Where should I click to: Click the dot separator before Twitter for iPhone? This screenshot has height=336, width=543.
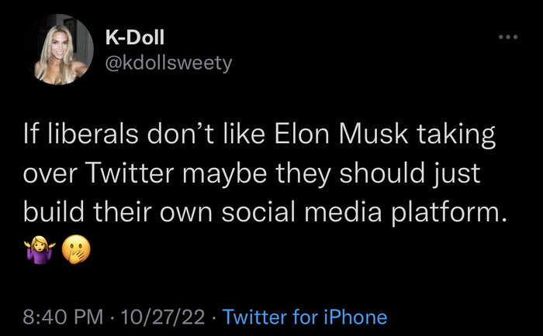point(215,317)
